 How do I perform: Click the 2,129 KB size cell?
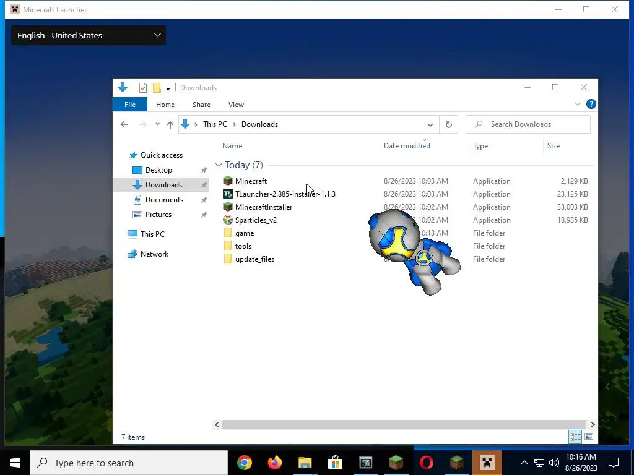pos(574,181)
